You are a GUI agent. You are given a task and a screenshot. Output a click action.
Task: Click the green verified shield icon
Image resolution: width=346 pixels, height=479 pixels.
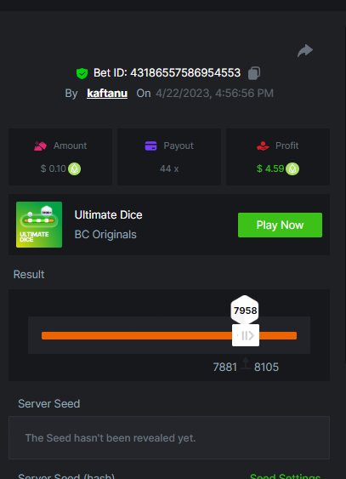82,73
